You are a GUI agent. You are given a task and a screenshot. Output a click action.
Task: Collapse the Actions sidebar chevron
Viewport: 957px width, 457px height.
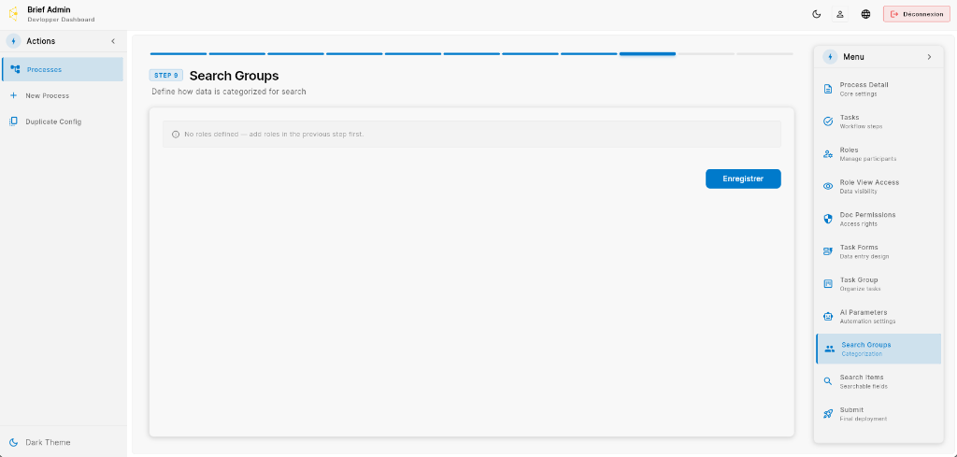(x=113, y=41)
